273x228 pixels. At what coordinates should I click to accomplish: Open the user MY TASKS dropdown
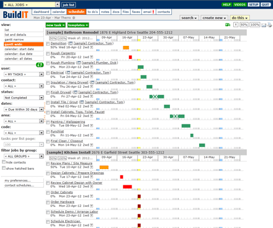(x=24, y=74)
